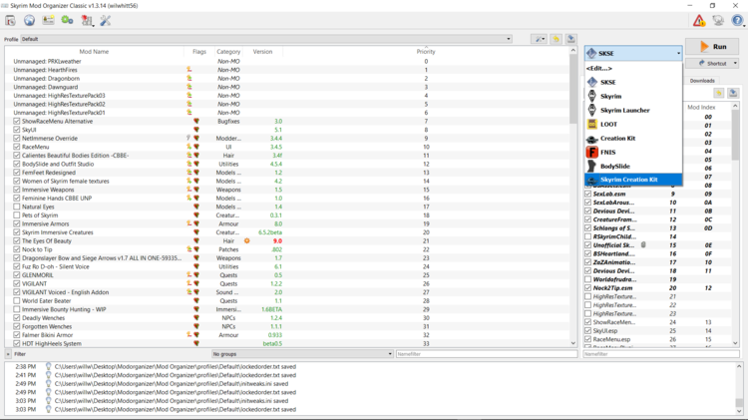Sort by Mod Name column header

(94, 52)
